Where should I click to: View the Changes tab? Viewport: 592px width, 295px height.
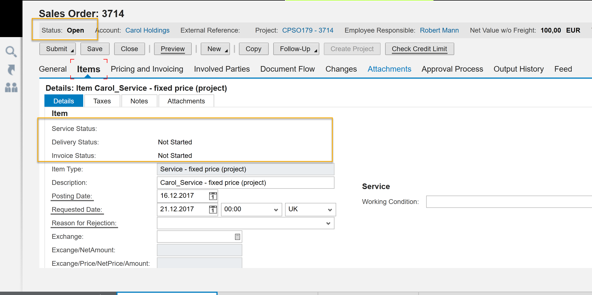coord(341,69)
